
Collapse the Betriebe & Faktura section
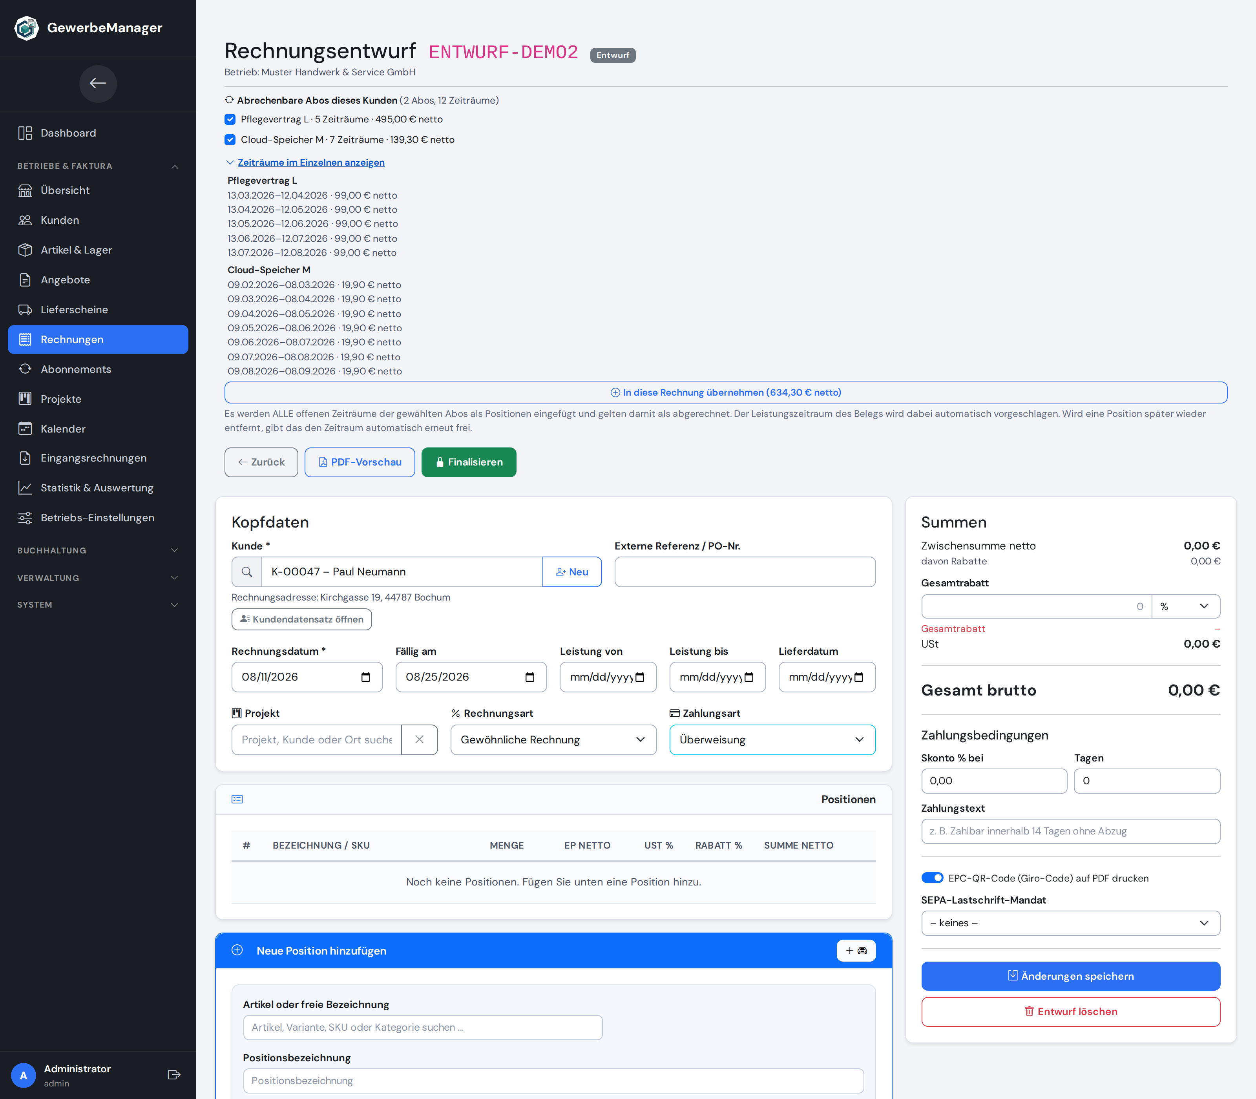(98, 166)
